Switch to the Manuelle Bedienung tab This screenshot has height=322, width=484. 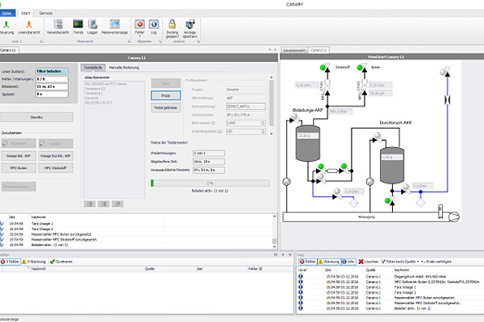tap(126, 67)
